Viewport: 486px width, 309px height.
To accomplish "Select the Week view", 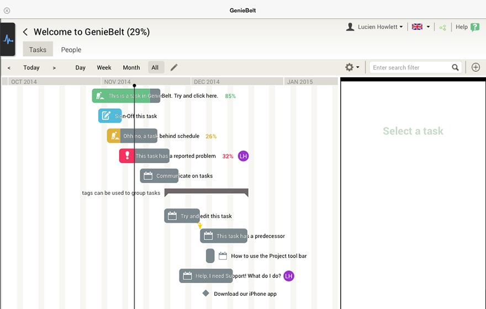I will point(104,67).
